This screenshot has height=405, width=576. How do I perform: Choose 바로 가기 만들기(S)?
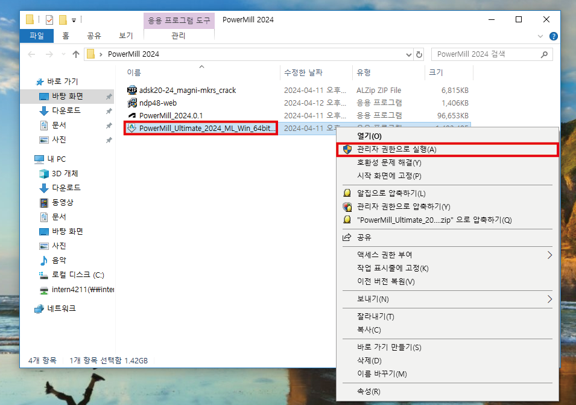(448, 347)
